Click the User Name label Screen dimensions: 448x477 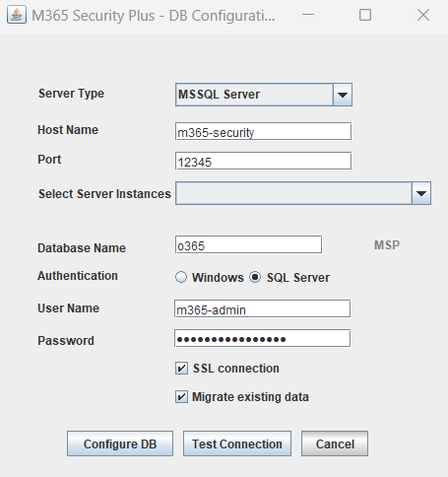[68, 308]
